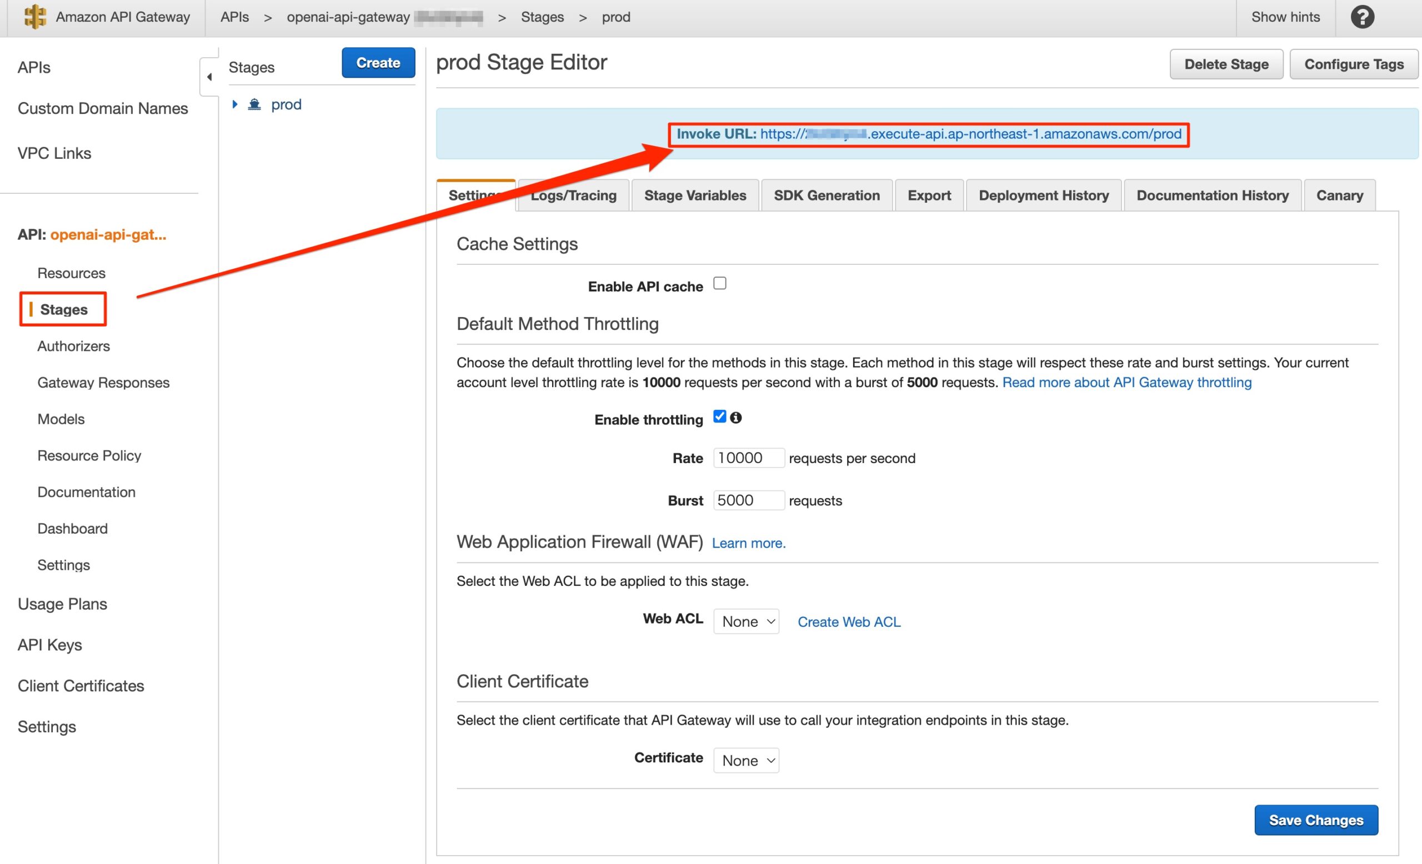Open the Export tab
Viewport: 1422px width, 864px height.
pyautogui.click(x=929, y=195)
